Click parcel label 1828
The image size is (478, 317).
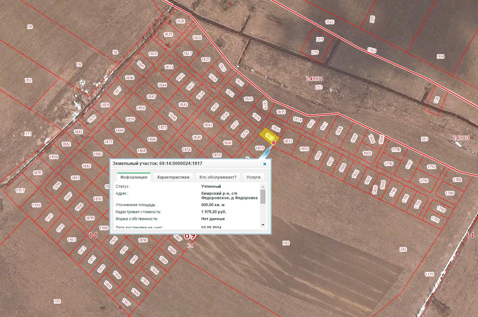pos(180,21)
